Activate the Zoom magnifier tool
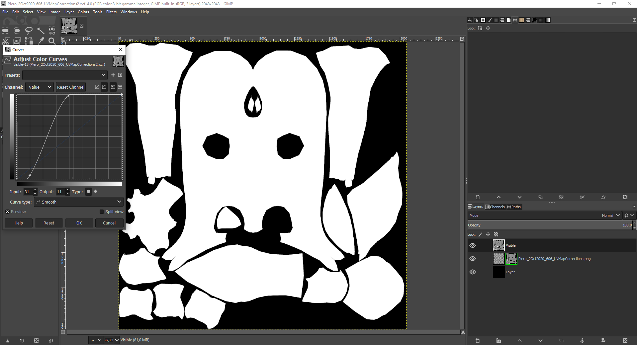 52,41
